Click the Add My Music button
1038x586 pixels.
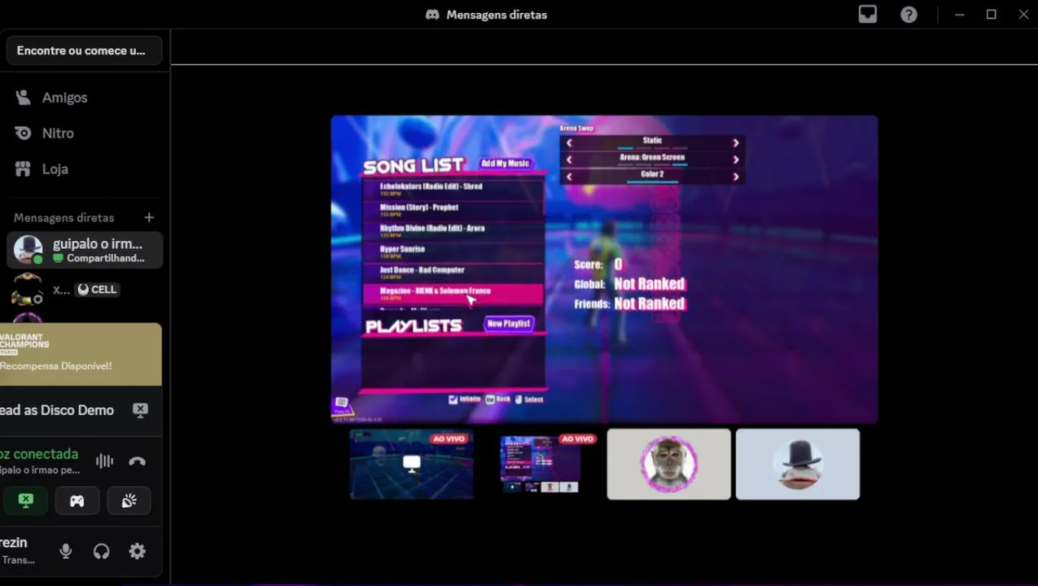pos(506,164)
